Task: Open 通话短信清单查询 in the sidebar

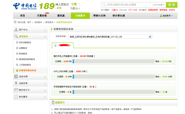Action: tap(27, 59)
